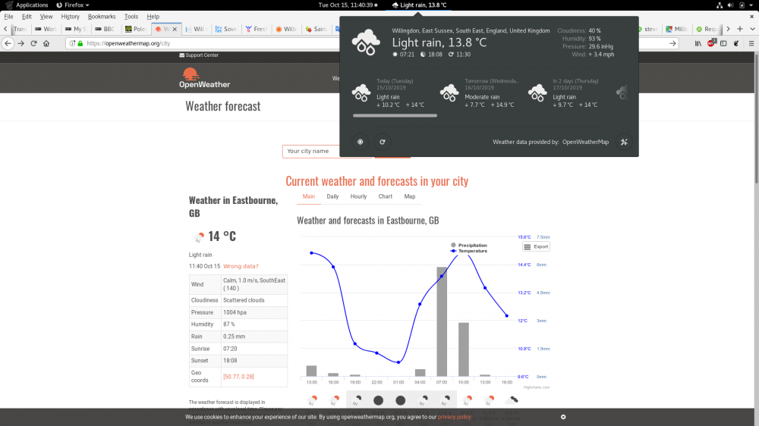
Task: Dismiss the cookie notice banner
Action: 563,417
